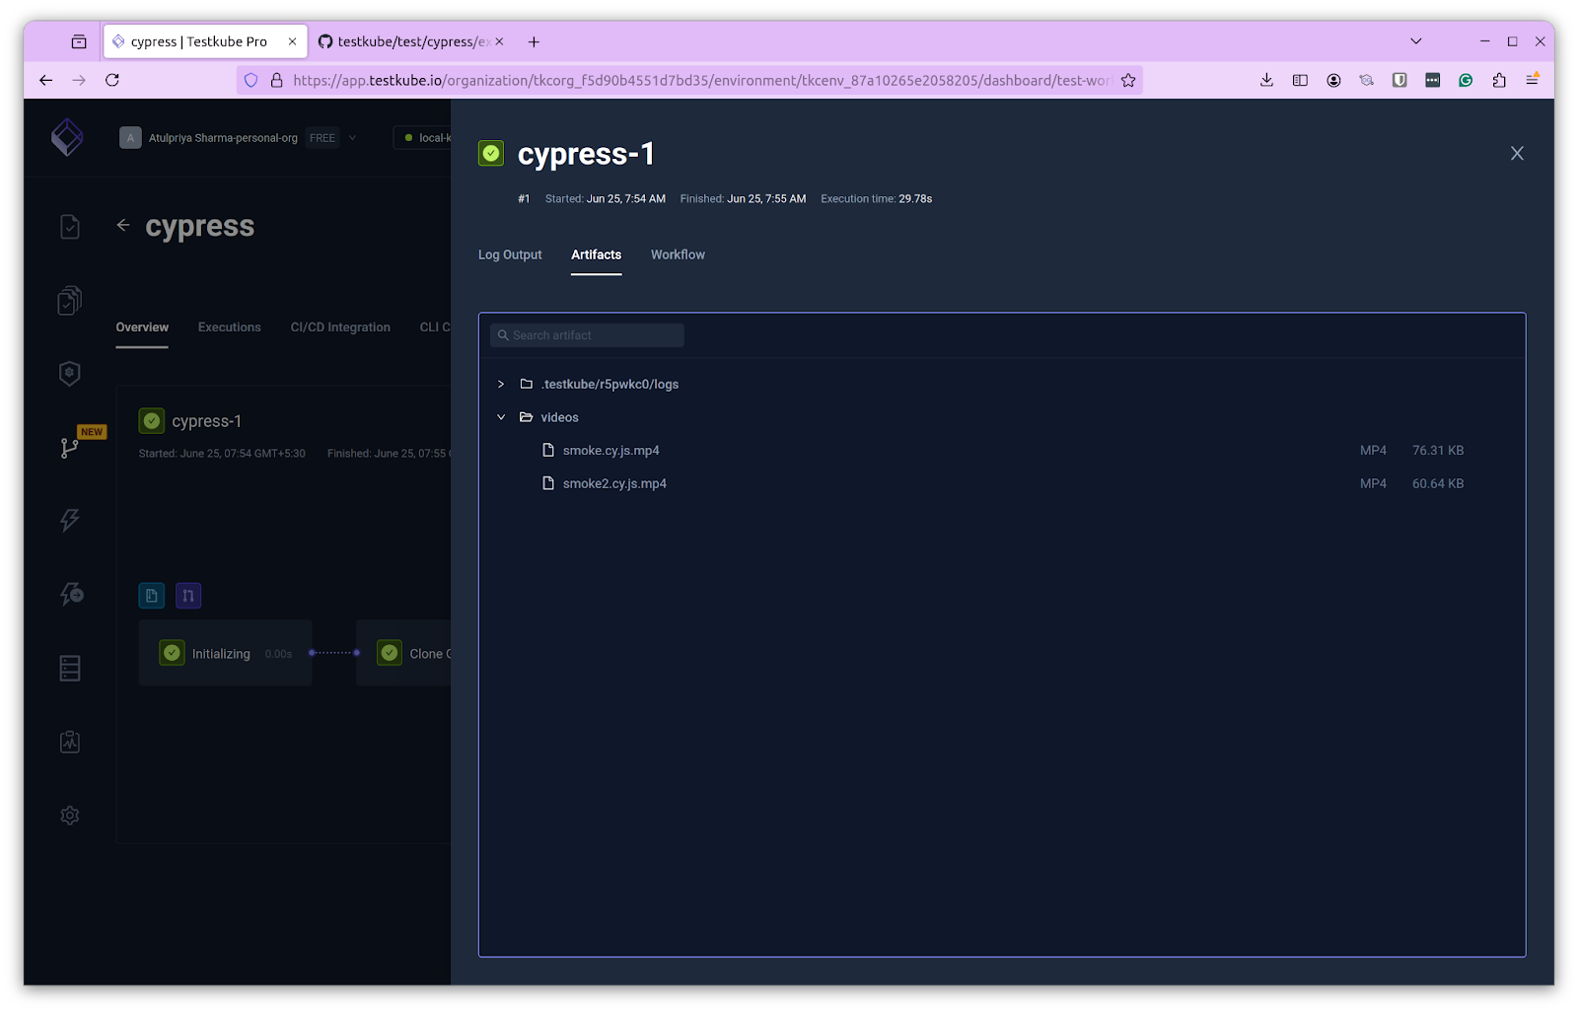Click the Atulpriya Sharma-personal-org name

[x=223, y=138]
